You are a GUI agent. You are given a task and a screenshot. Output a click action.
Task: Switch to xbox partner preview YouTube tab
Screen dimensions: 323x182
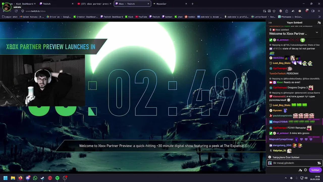tap(94, 4)
